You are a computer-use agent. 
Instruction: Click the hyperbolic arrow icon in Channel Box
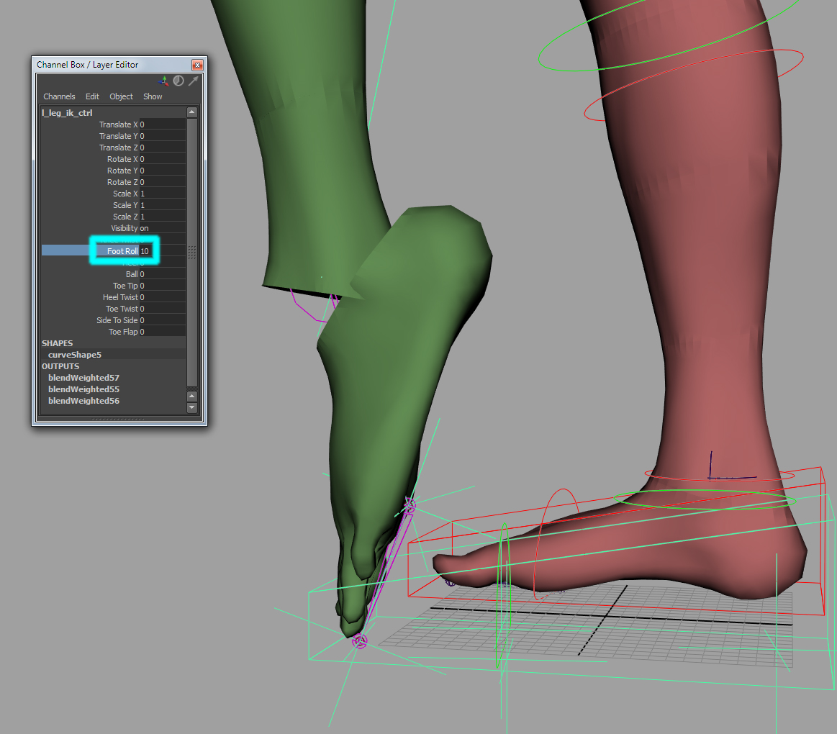tap(193, 81)
